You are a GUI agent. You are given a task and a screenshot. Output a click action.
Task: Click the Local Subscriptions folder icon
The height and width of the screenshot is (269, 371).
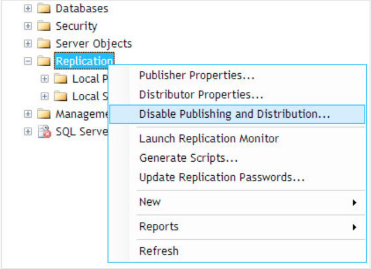[61, 96]
